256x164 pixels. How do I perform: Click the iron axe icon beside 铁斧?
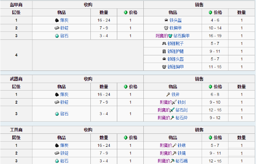tap(168, 94)
